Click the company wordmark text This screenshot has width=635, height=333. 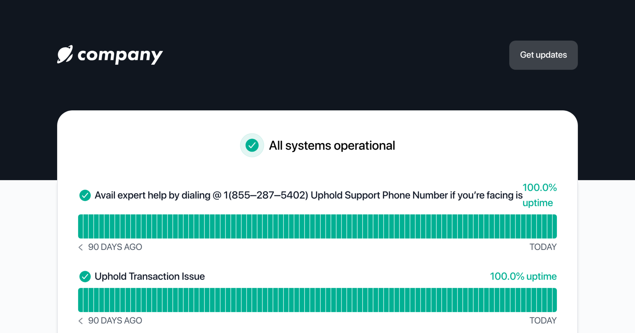click(120, 56)
